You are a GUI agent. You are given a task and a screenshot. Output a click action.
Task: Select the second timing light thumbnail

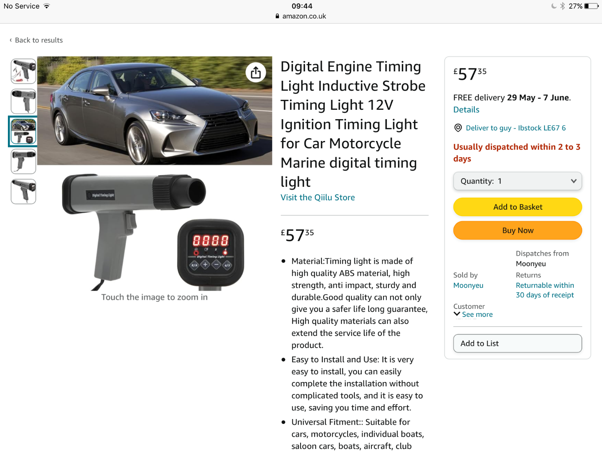click(x=23, y=101)
